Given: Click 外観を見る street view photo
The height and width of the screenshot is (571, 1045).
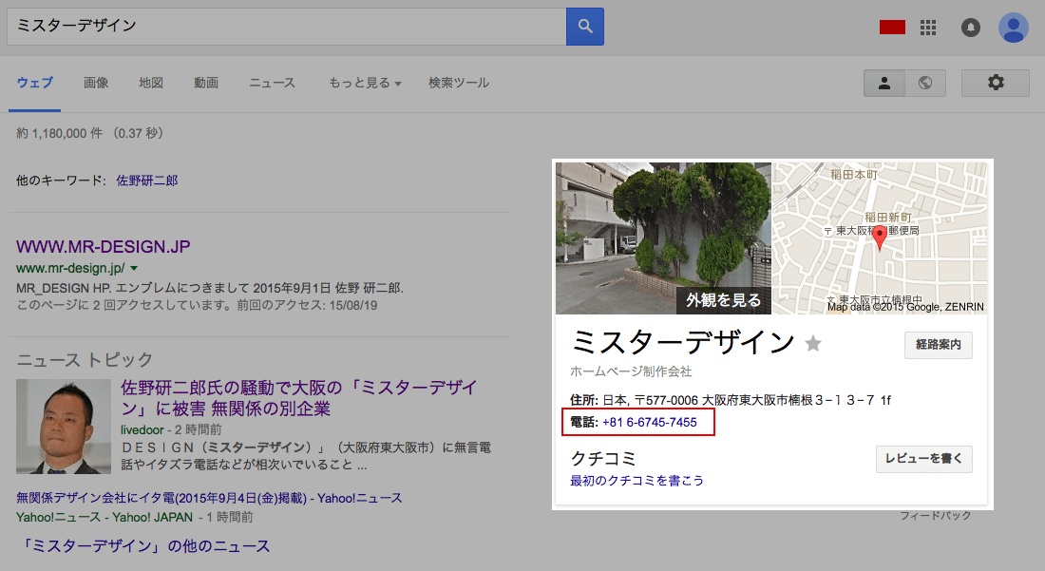Looking at the screenshot, I should tap(663, 238).
